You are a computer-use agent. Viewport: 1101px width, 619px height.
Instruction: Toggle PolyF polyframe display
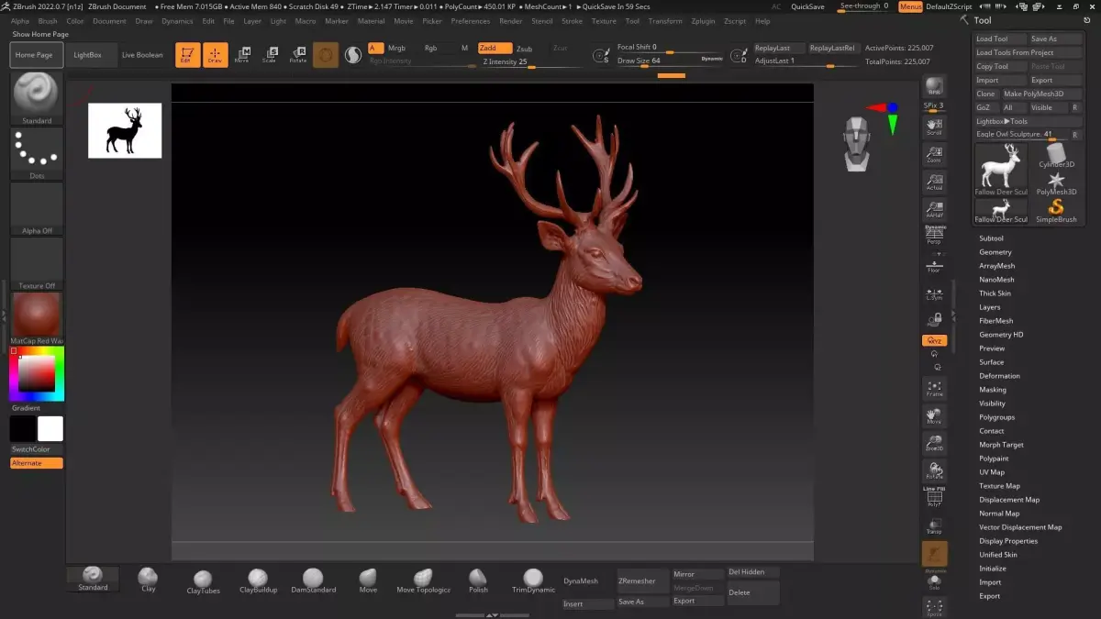pyautogui.click(x=934, y=498)
